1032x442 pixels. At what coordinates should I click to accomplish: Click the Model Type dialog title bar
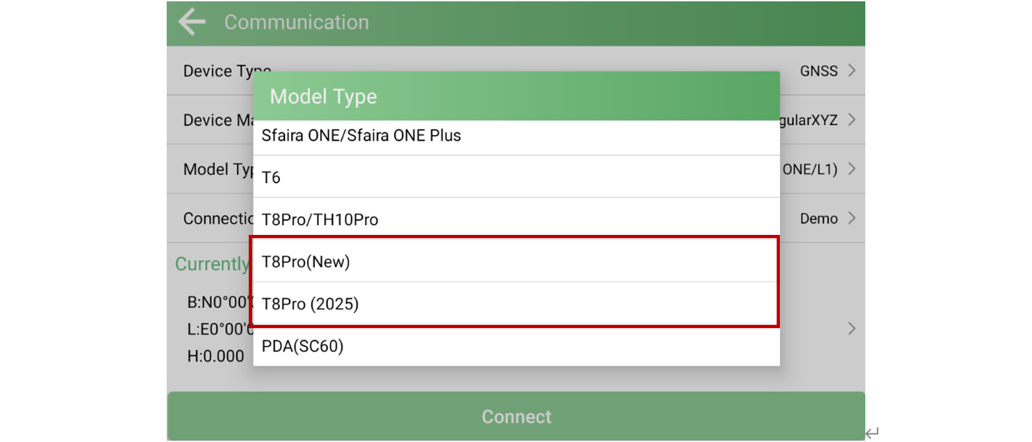click(516, 97)
